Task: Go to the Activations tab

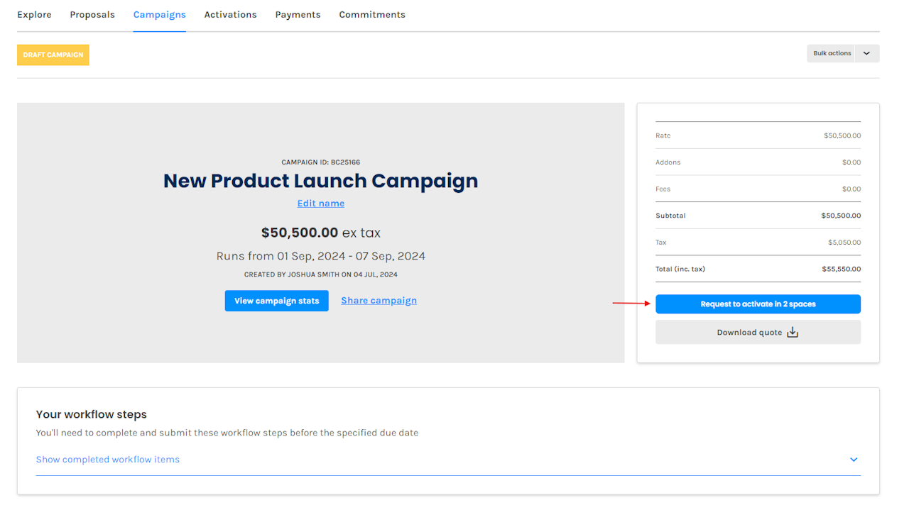Action: coord(231,14)
